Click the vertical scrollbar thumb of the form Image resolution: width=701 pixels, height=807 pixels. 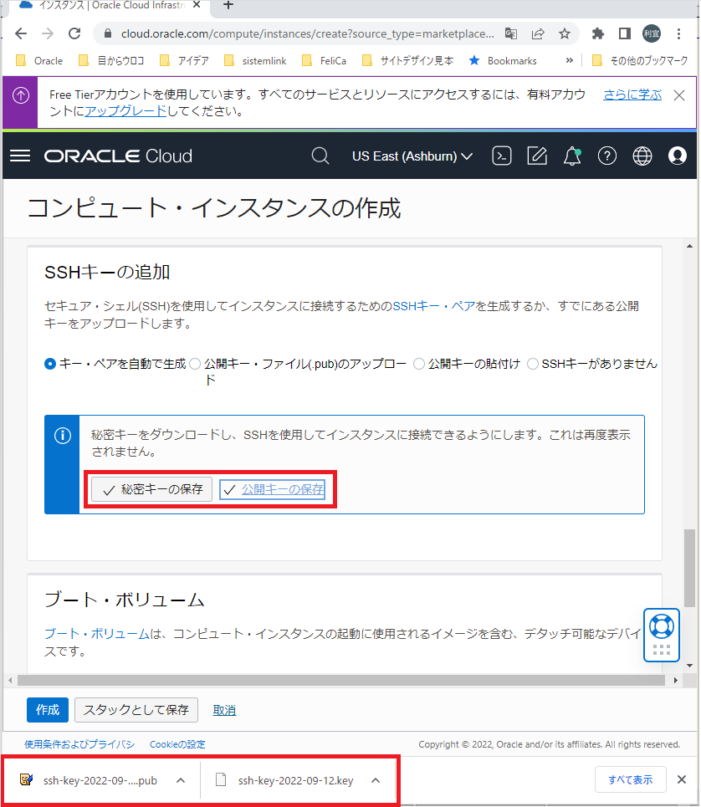689,568
